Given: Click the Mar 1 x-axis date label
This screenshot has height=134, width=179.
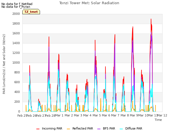Looking at the screenshot, I should (59, 115).
